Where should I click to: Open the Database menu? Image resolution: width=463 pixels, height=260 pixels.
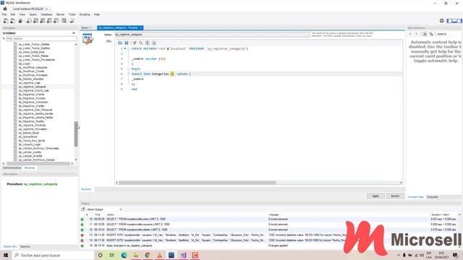point(46,14)
